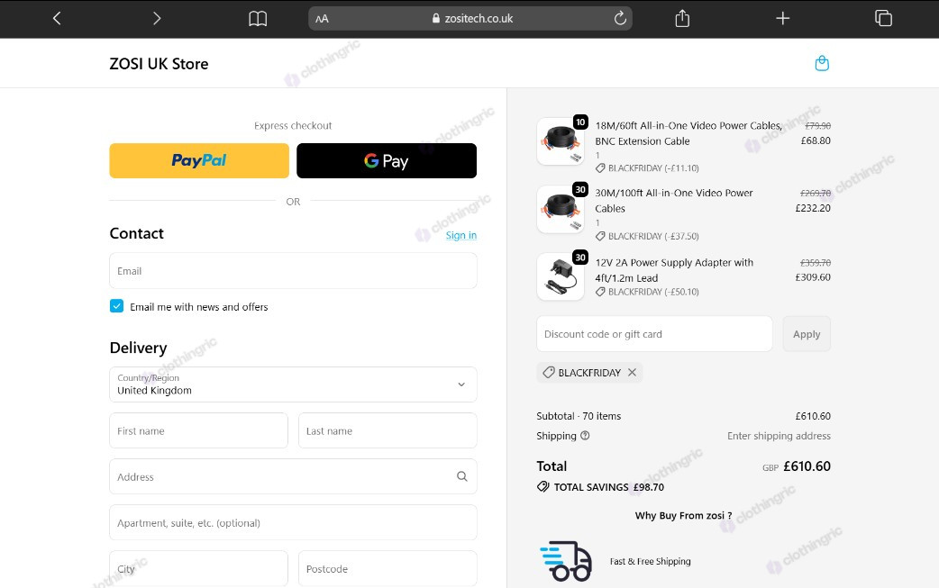
Task: Open the shopping bag cart icon
Action: (822, 63)
